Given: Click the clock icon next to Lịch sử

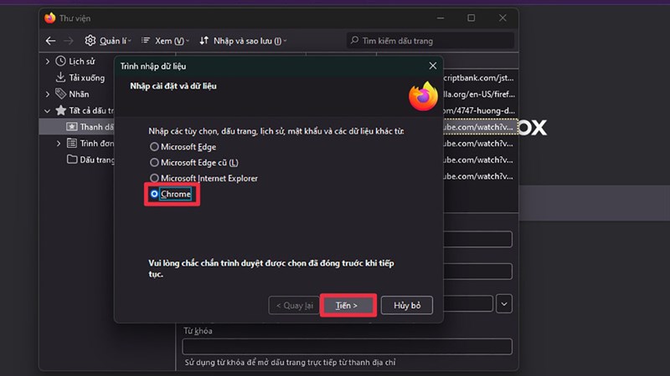Looking at the screenshot, I should tap(60, 61).
